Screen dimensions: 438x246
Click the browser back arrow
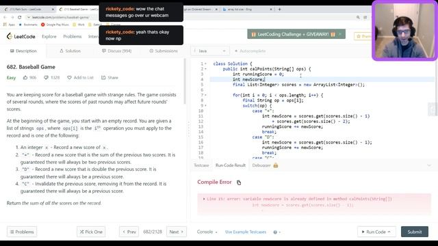point(5,17)
